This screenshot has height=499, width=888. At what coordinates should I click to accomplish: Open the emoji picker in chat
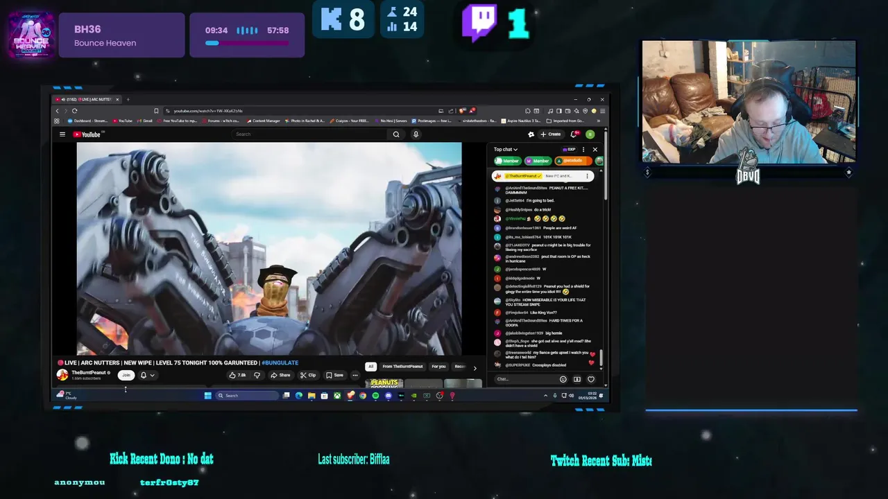(x=563, y=379)
